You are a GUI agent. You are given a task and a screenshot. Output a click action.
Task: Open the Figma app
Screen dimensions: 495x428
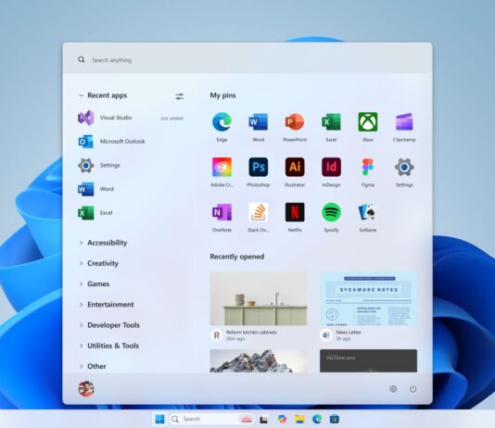[368, 168]
